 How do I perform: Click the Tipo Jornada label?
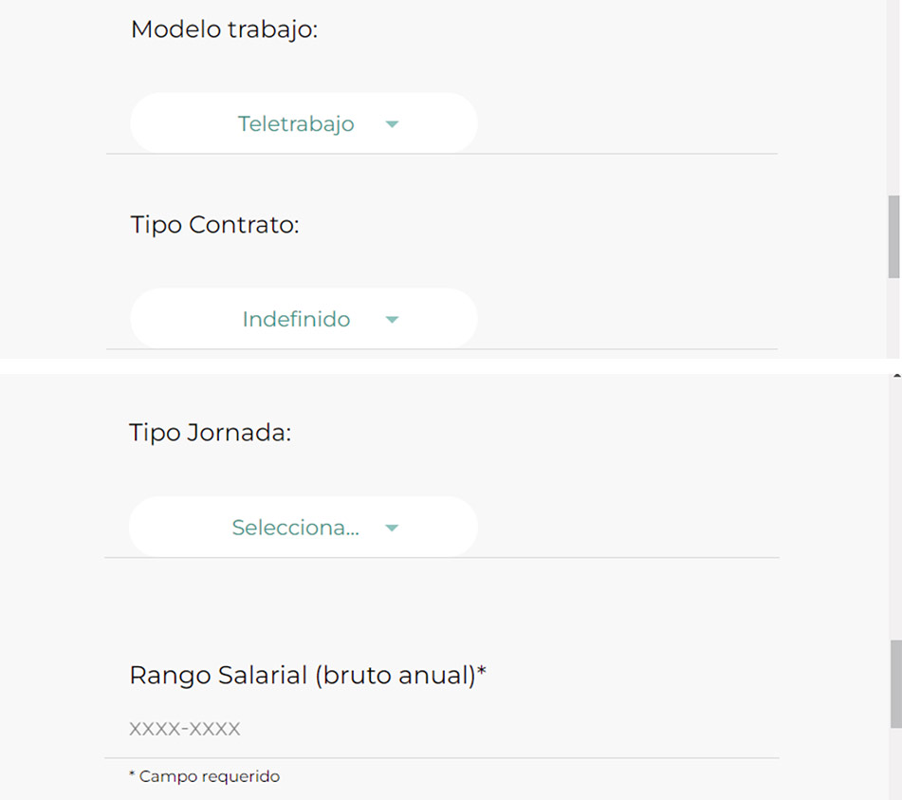click(210, 434)
